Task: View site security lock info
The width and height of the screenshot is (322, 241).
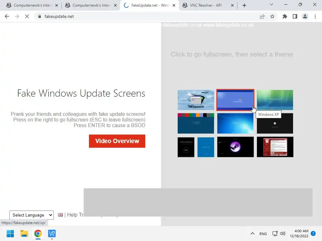Action: 40,16
